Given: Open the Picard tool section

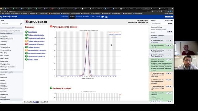Looking at the screenshot, I should point(2,75).
